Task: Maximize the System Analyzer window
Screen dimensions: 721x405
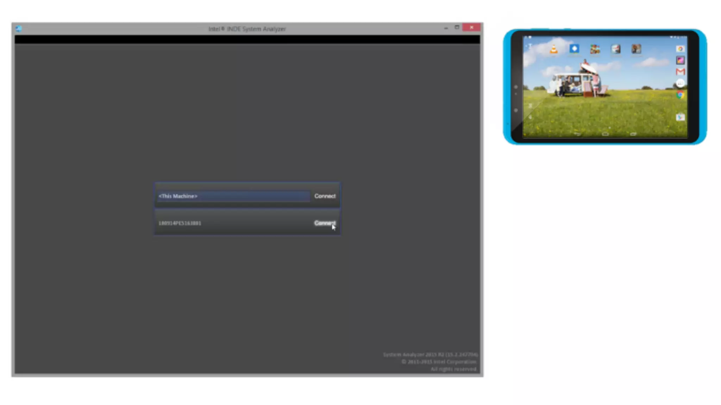Action: point(457,27)
